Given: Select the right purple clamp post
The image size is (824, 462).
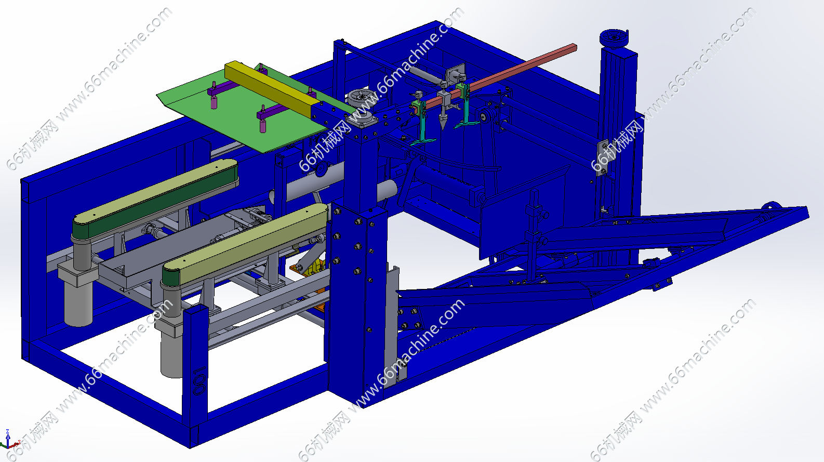Looking at the screenshot, I should click(x=263, y=118).
